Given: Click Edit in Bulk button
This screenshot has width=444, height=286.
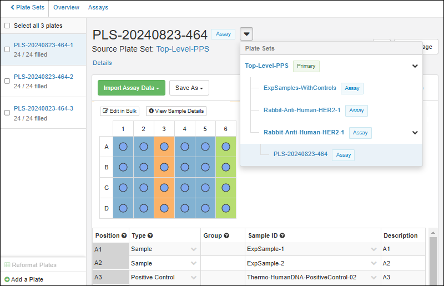Looking at the screenshot, I should click(x=119, y=111).
